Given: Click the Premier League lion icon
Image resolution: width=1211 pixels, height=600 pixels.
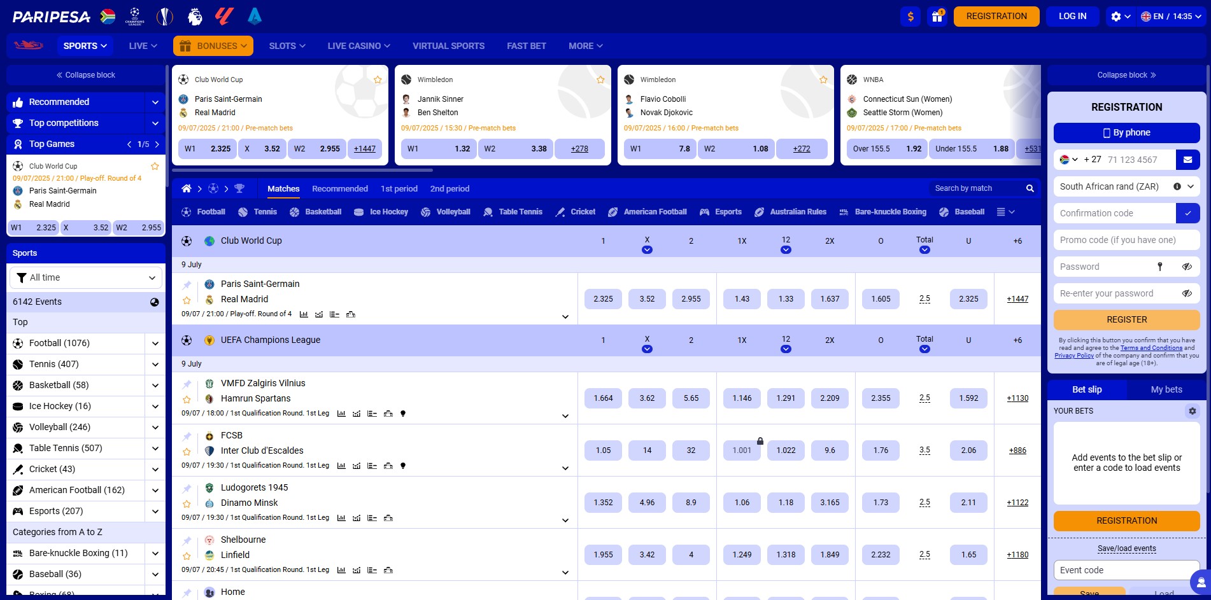Looking at the screenshot, I should [195, 16].
